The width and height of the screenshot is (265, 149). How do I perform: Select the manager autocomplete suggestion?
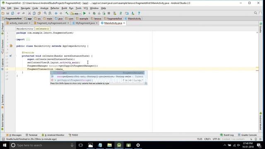point(97,73)
